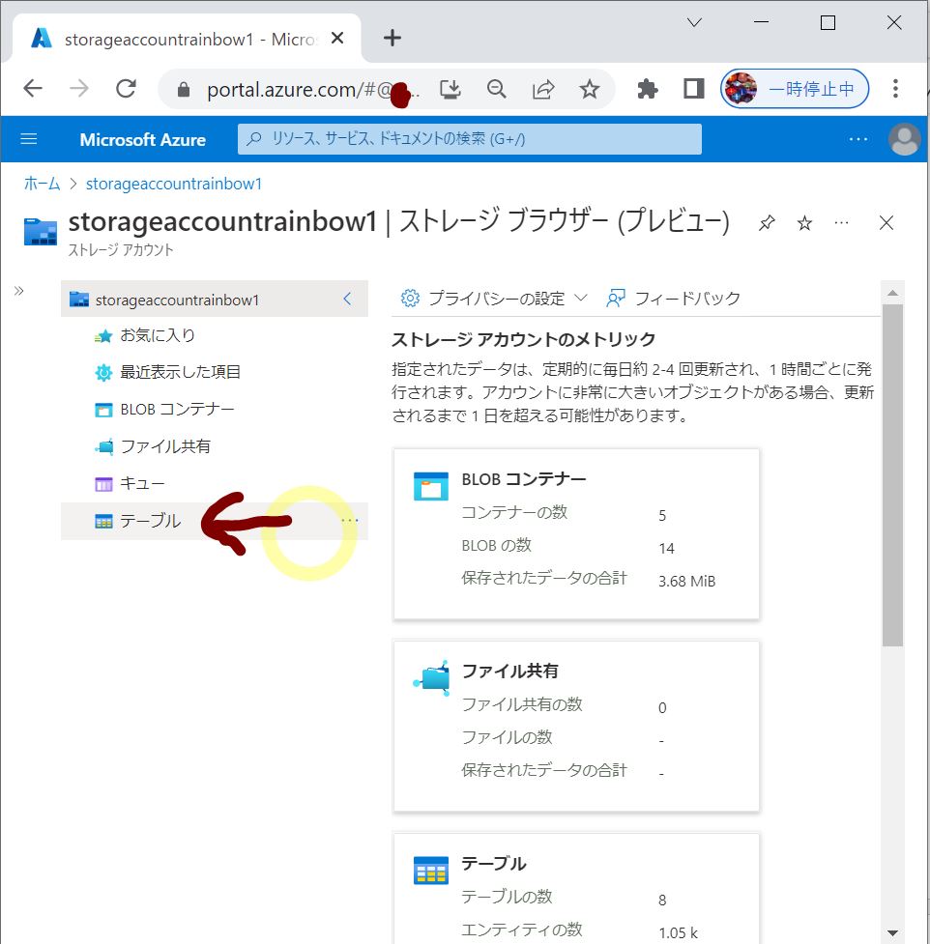Add the blade to favorites with star
Viewport: 930px width, 944px height.
pyautogui.click(x=804, y=223)
